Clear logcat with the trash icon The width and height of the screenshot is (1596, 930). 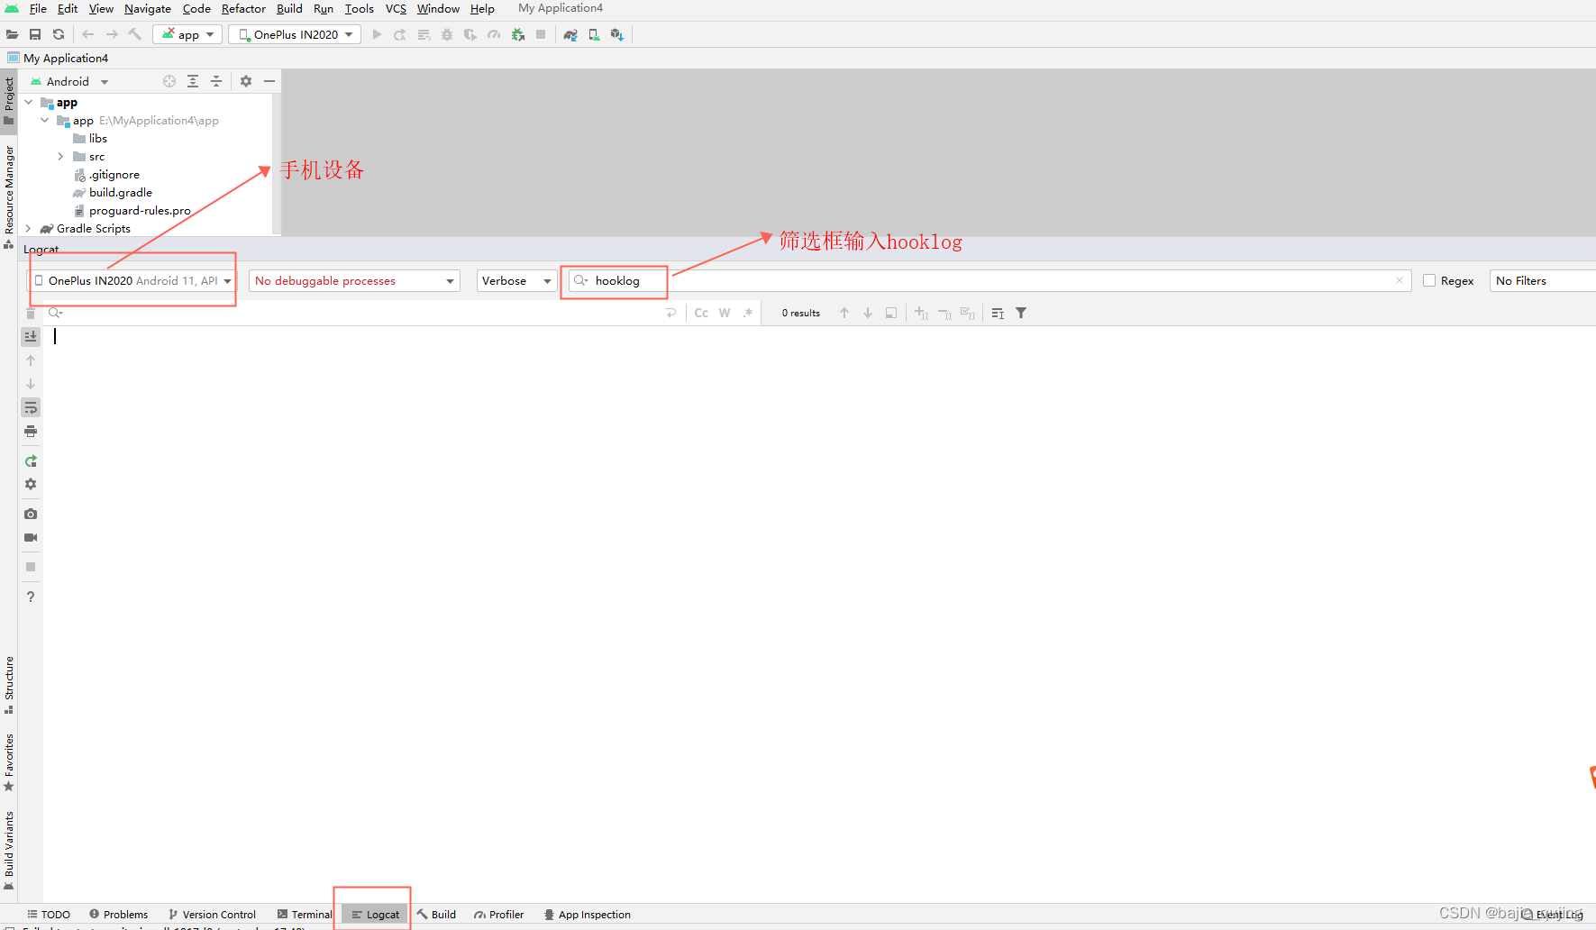click(x=31, y=313)
